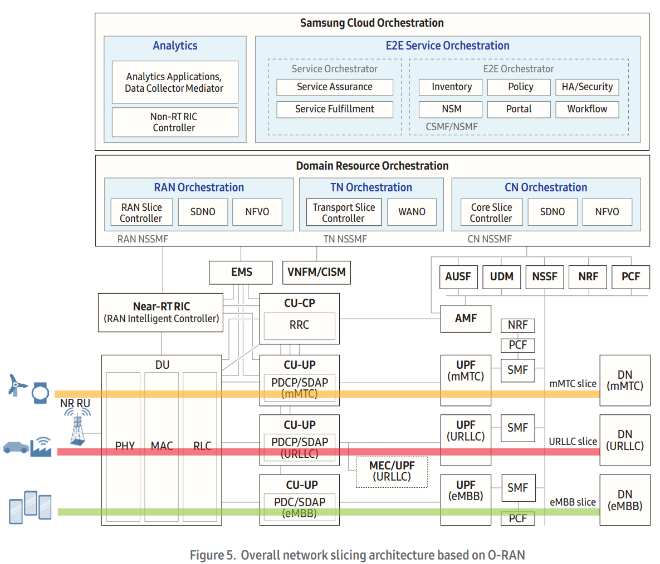Click the RAN NSSMF label

(143, 239)
